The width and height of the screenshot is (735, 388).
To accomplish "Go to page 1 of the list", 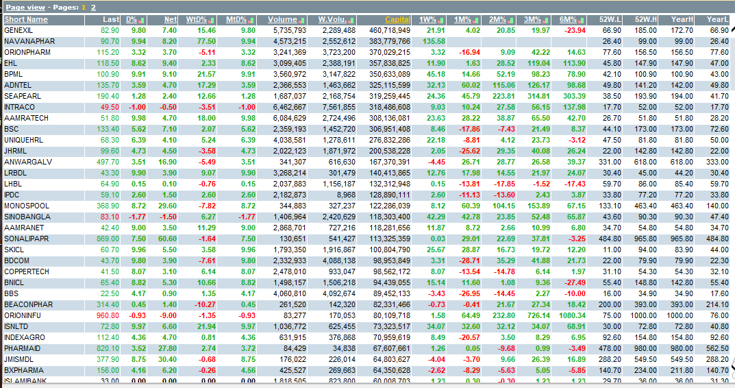I will [84, 8].
